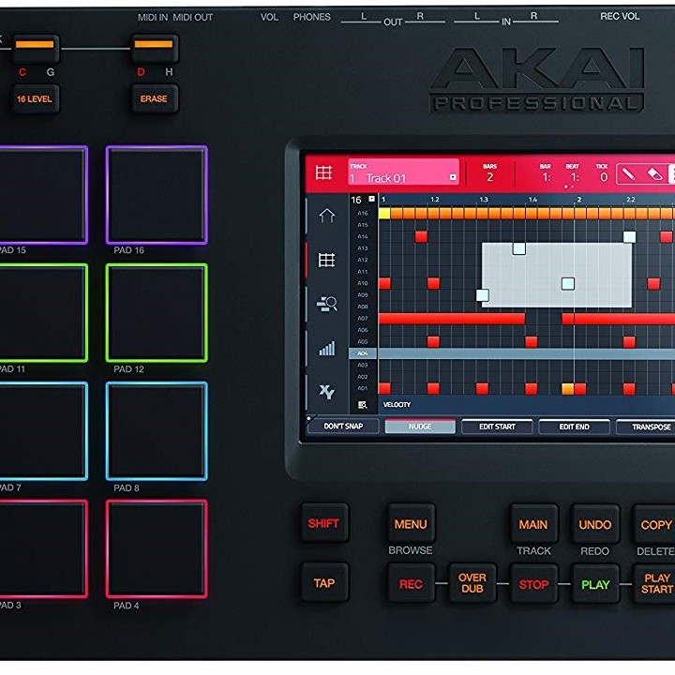Open the track search/zoom icon in sidebar
675x675 pixels.
pos(327,304)
